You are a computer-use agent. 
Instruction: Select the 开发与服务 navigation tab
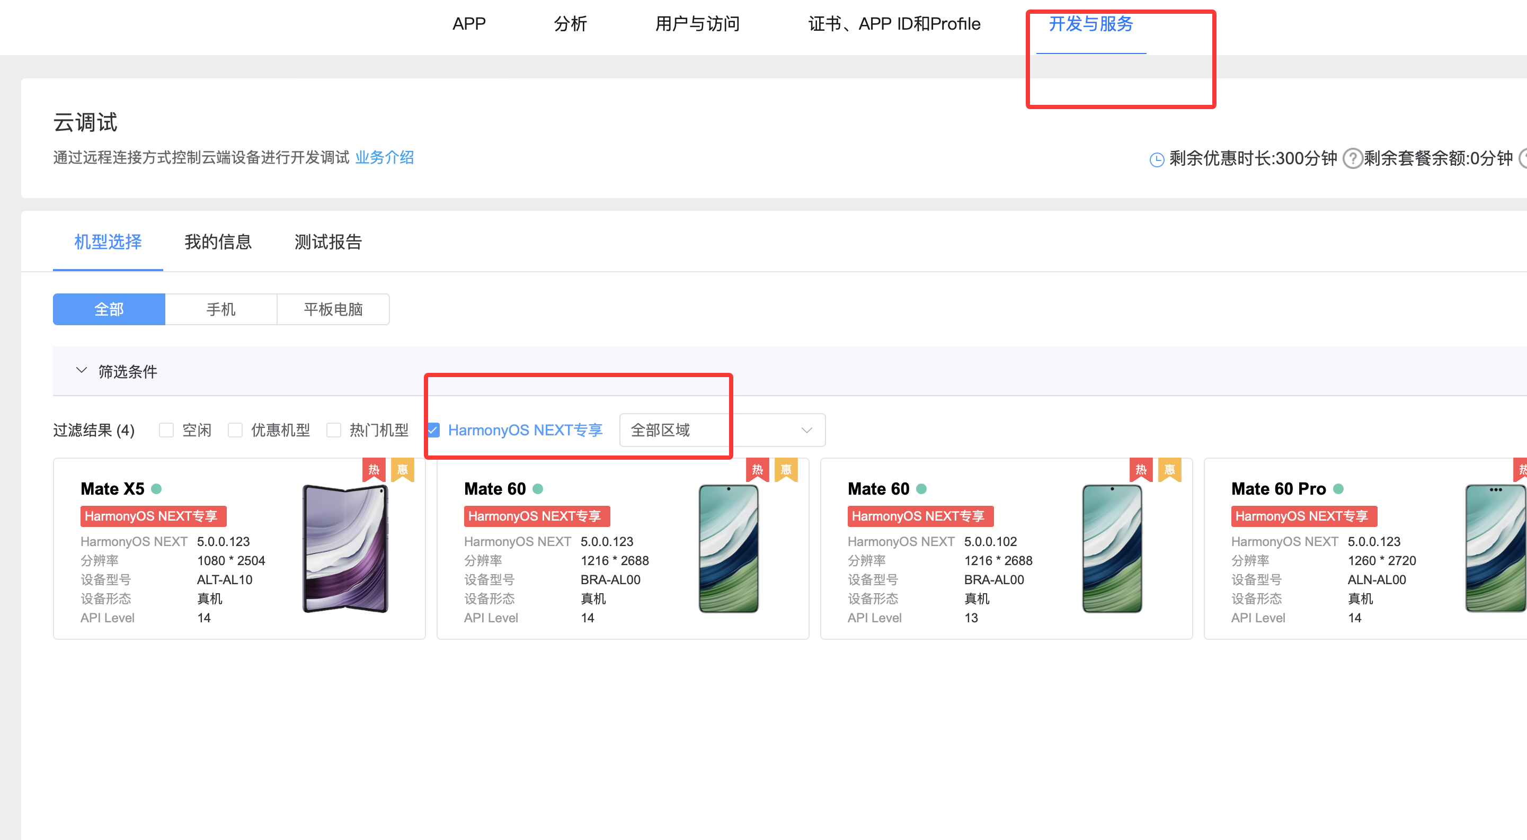pos(1091,24)
